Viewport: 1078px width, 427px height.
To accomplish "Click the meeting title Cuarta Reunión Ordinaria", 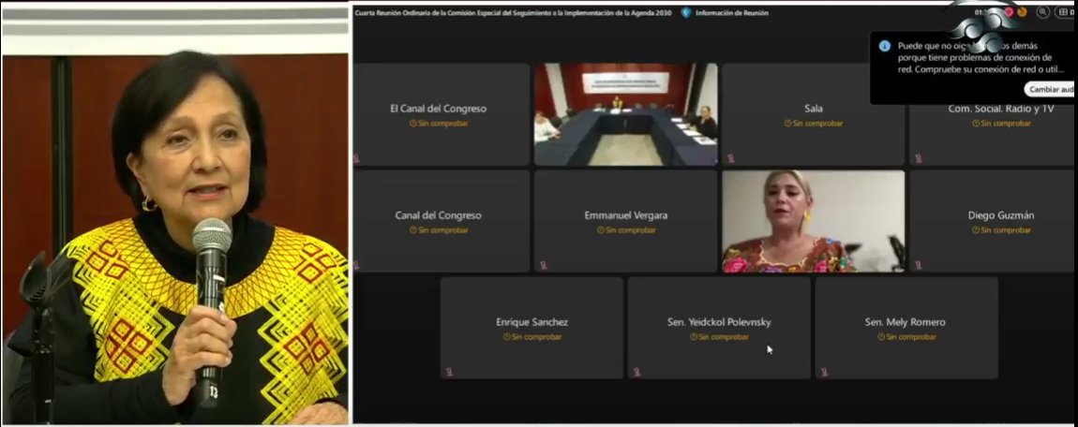I will click(516, 13).
